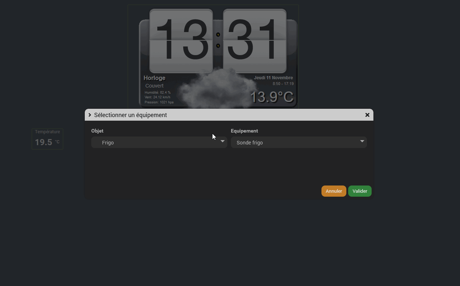This screenshot has width=460, height=286.
Task: Click the green Valider button
Action: [360, 191]
